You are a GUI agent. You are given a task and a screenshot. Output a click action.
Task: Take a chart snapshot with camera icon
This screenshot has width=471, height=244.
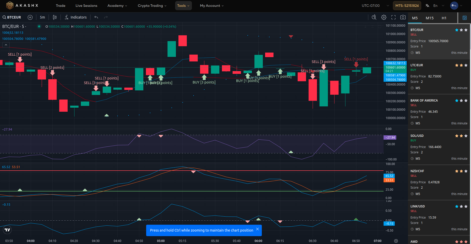(403, 17)
